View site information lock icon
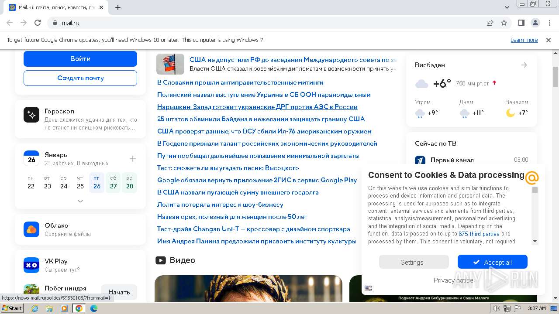The image size is (559, 314). tap(55, 23)
